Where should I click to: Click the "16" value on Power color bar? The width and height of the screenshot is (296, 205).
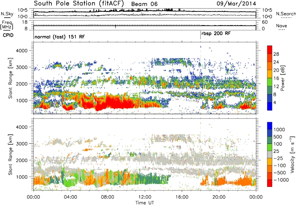276,78
